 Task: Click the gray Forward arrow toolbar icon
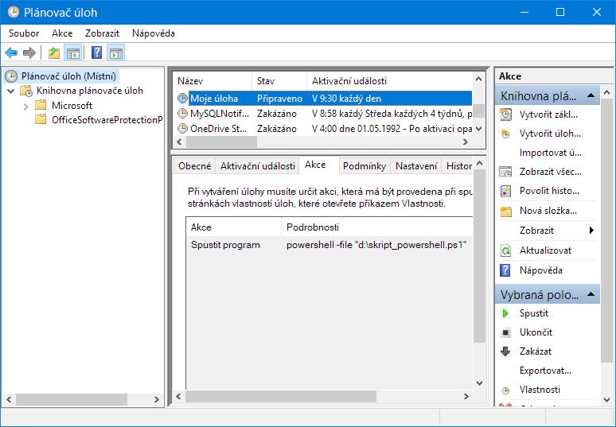point(29,53)
